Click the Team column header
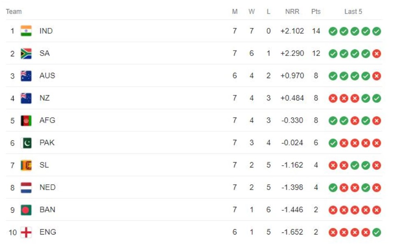The image size is (397, 246). click(14, 12)
